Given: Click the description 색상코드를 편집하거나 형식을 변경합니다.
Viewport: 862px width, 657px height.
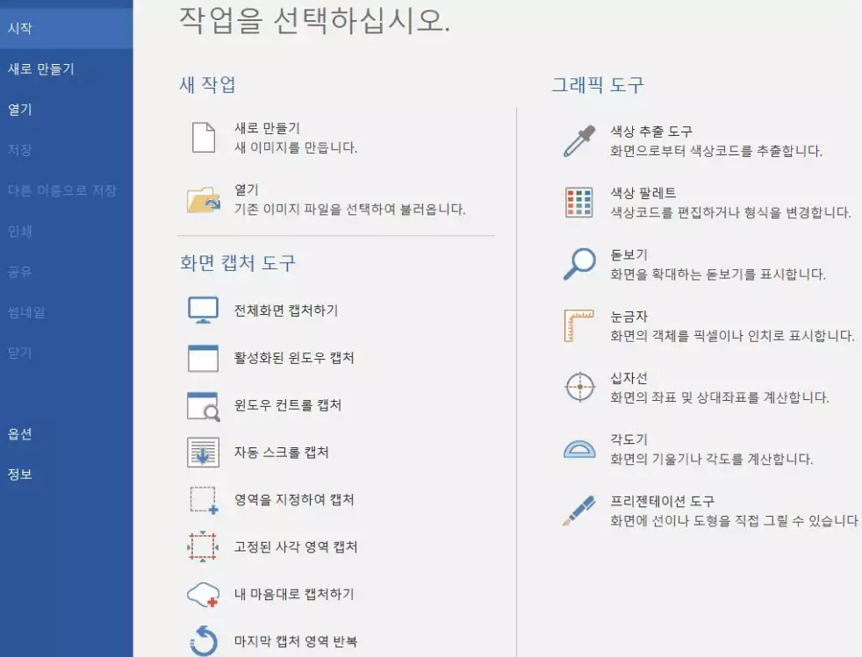Looking at the screenshot, I should tap(730, 212).
